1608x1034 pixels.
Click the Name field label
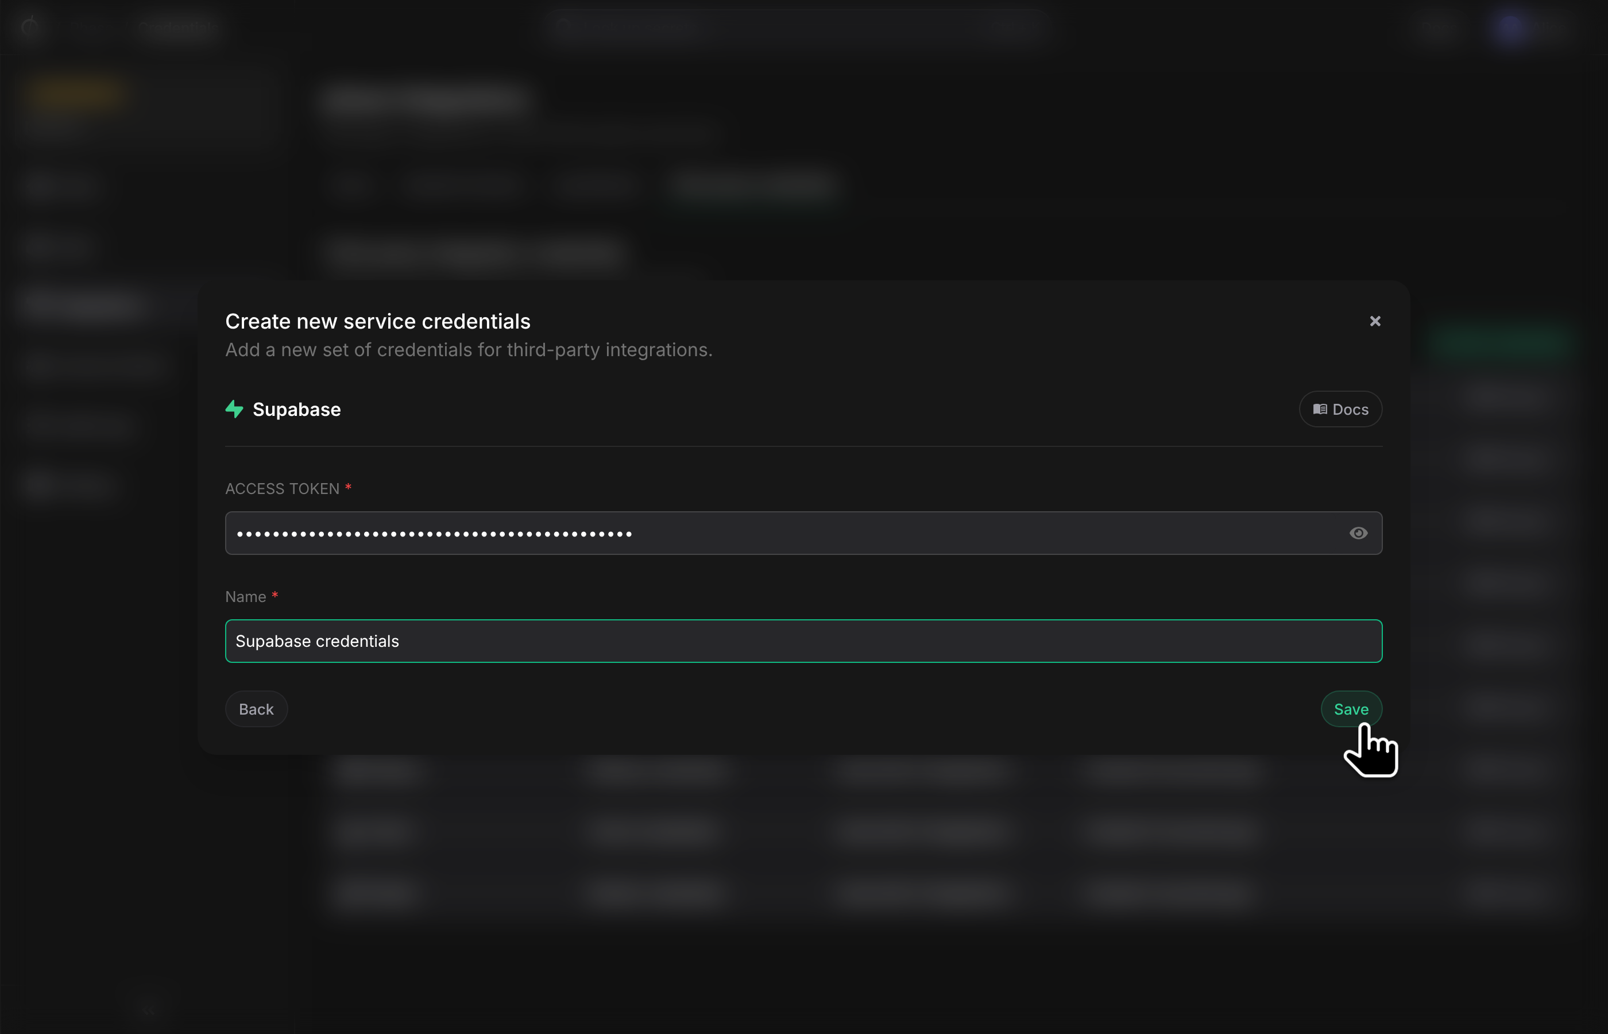246,597
